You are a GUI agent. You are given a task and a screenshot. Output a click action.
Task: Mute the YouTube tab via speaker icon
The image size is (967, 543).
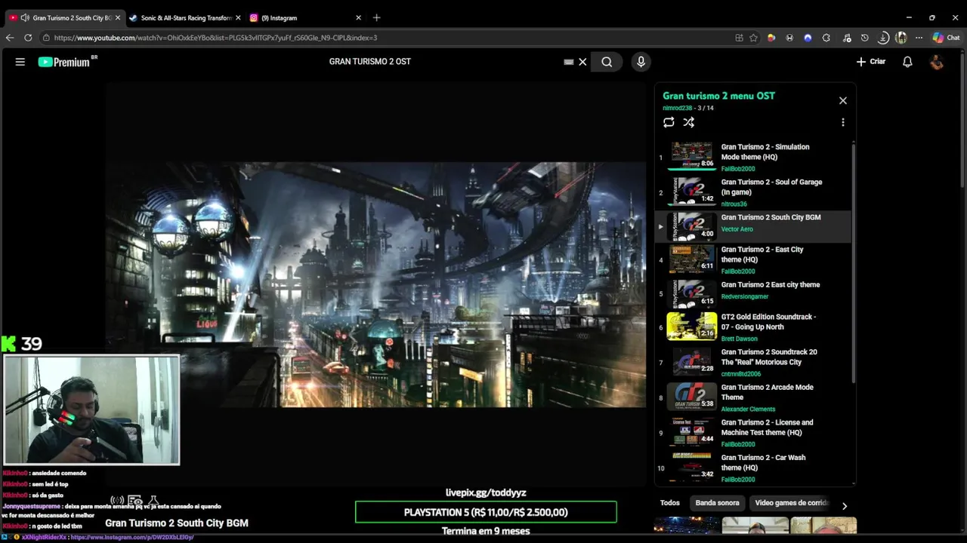tap(25, 17)
